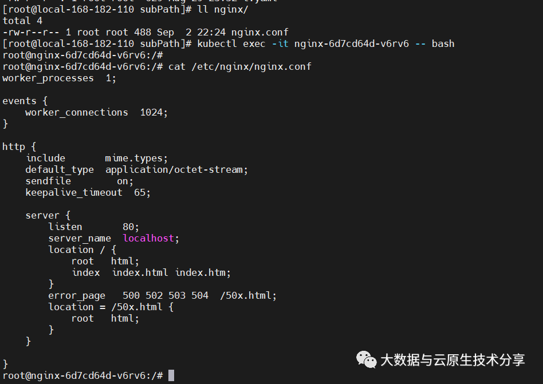The width and height of the screenshot is (543, 384).
Task: Click the include mime.types line
Action: [97, 158]
